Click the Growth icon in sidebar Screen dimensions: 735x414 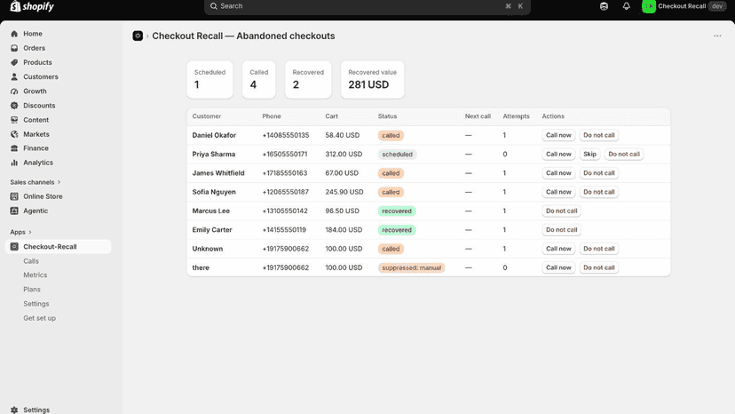(x=14, y=91)
